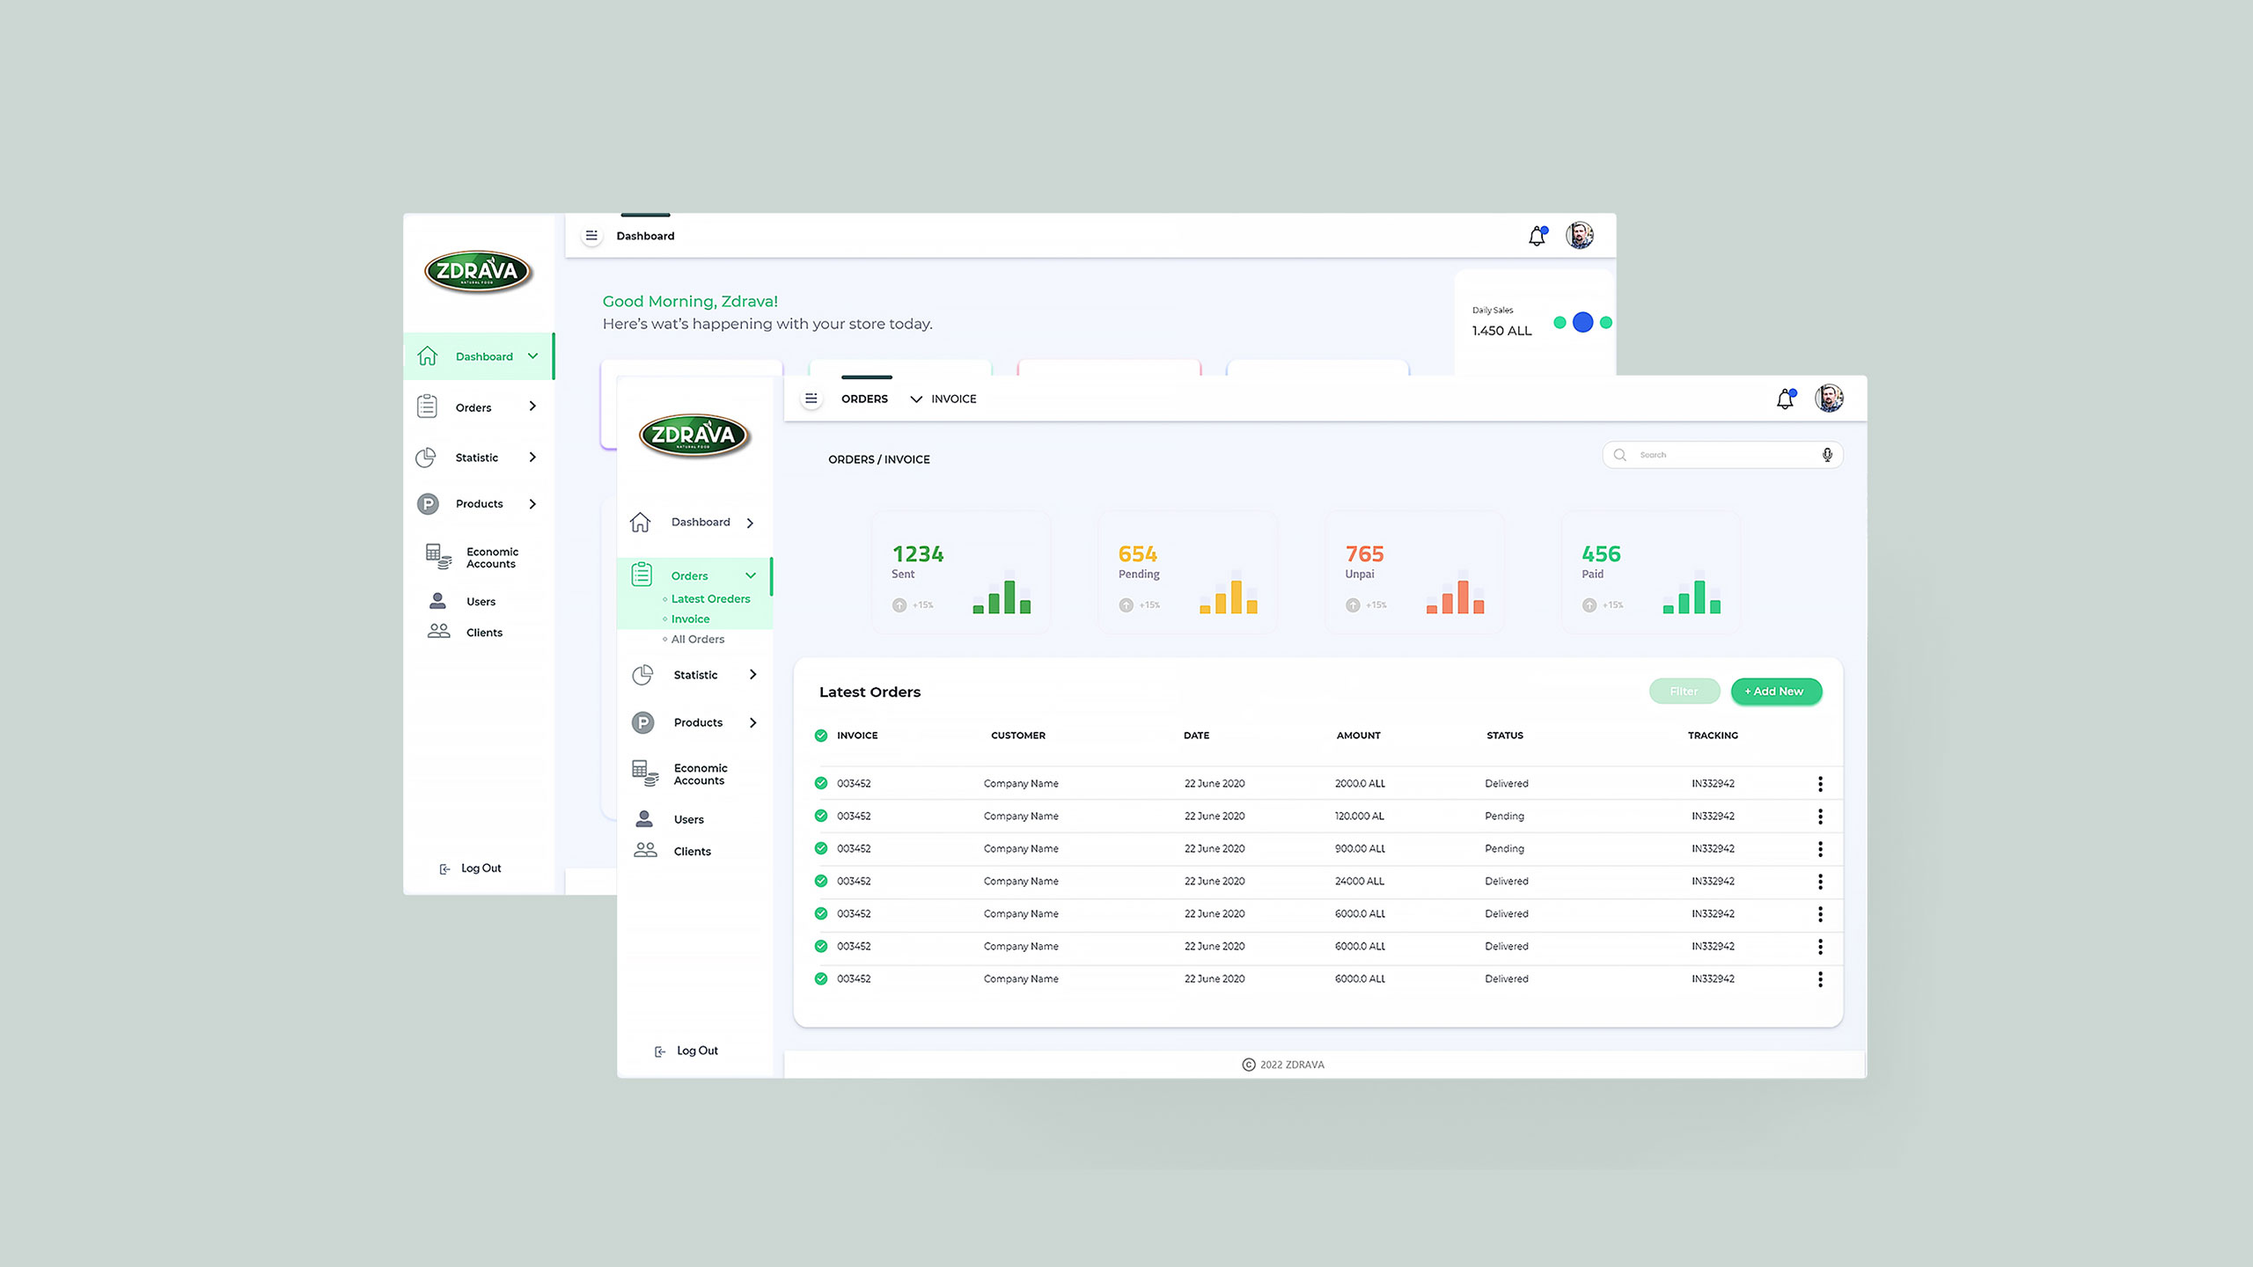The height and width of the screenshot is (1267, 2253).
Task: Expand Products with its sidebar chevron in the front window
Action: 752,722
